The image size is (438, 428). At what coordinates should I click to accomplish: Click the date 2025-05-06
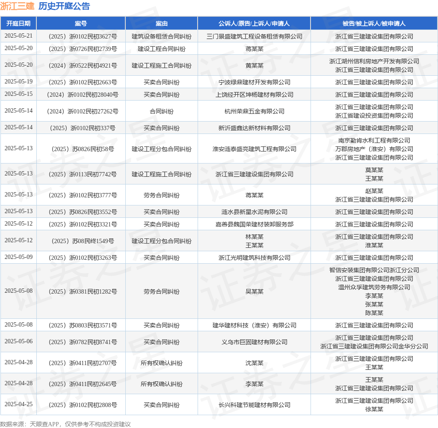[x=18, y=342]
